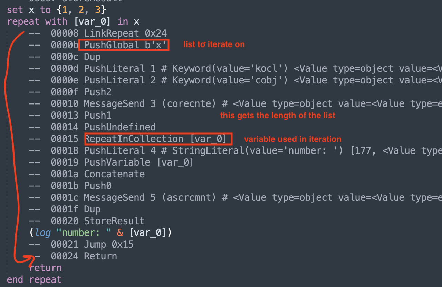Click the 'repeat with [var_0] in x' line
Screen dimensions: 442x287
(73, 21)
